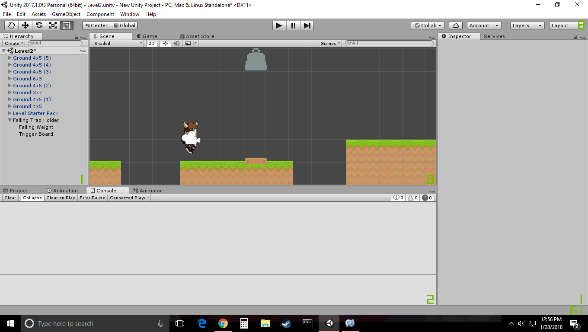Switch to the Game tab
Screen dimensions: 588x332
click(x=147, y=36)
